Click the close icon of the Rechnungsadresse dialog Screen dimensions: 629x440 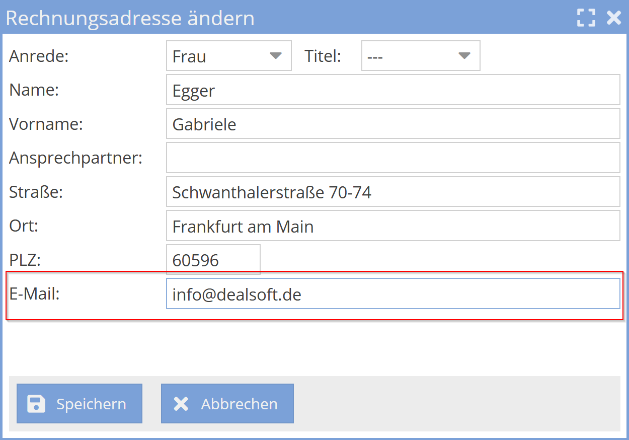(613, 18)
